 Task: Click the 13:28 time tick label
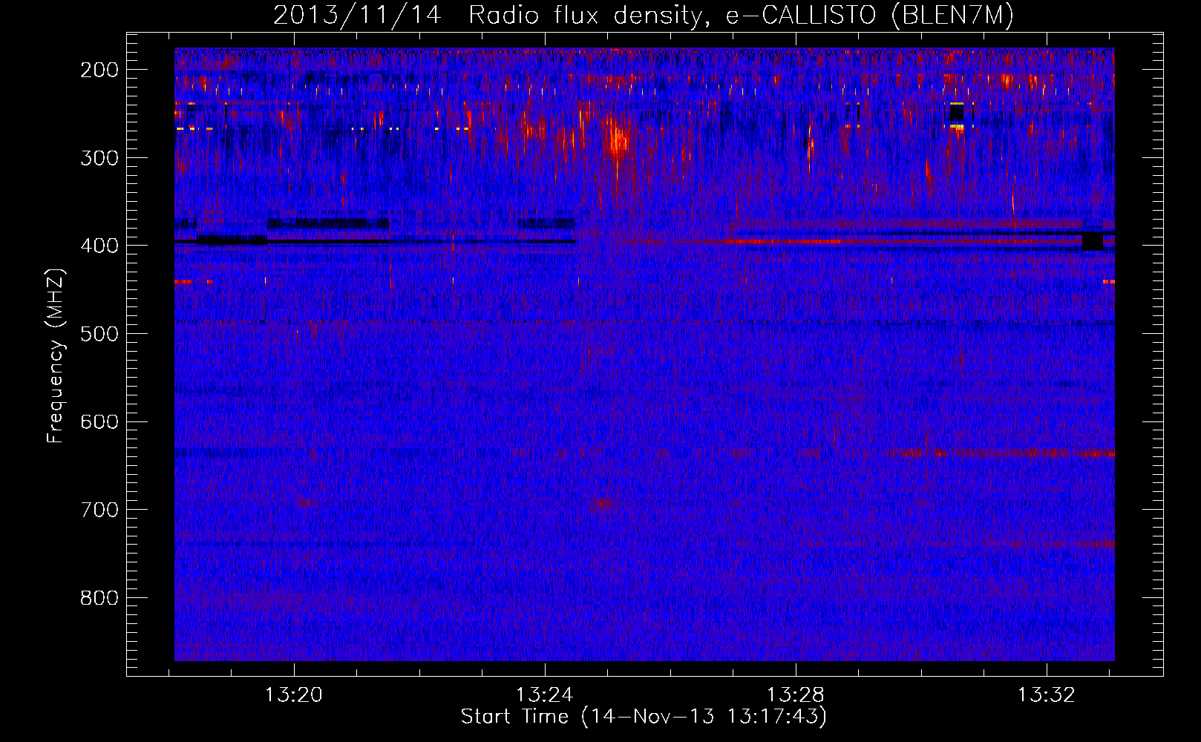pos(796,695)
